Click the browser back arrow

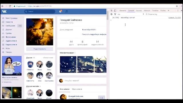point(3,6)
